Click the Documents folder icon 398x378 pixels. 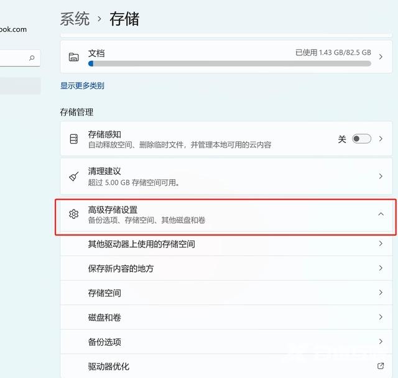point(73,57)
